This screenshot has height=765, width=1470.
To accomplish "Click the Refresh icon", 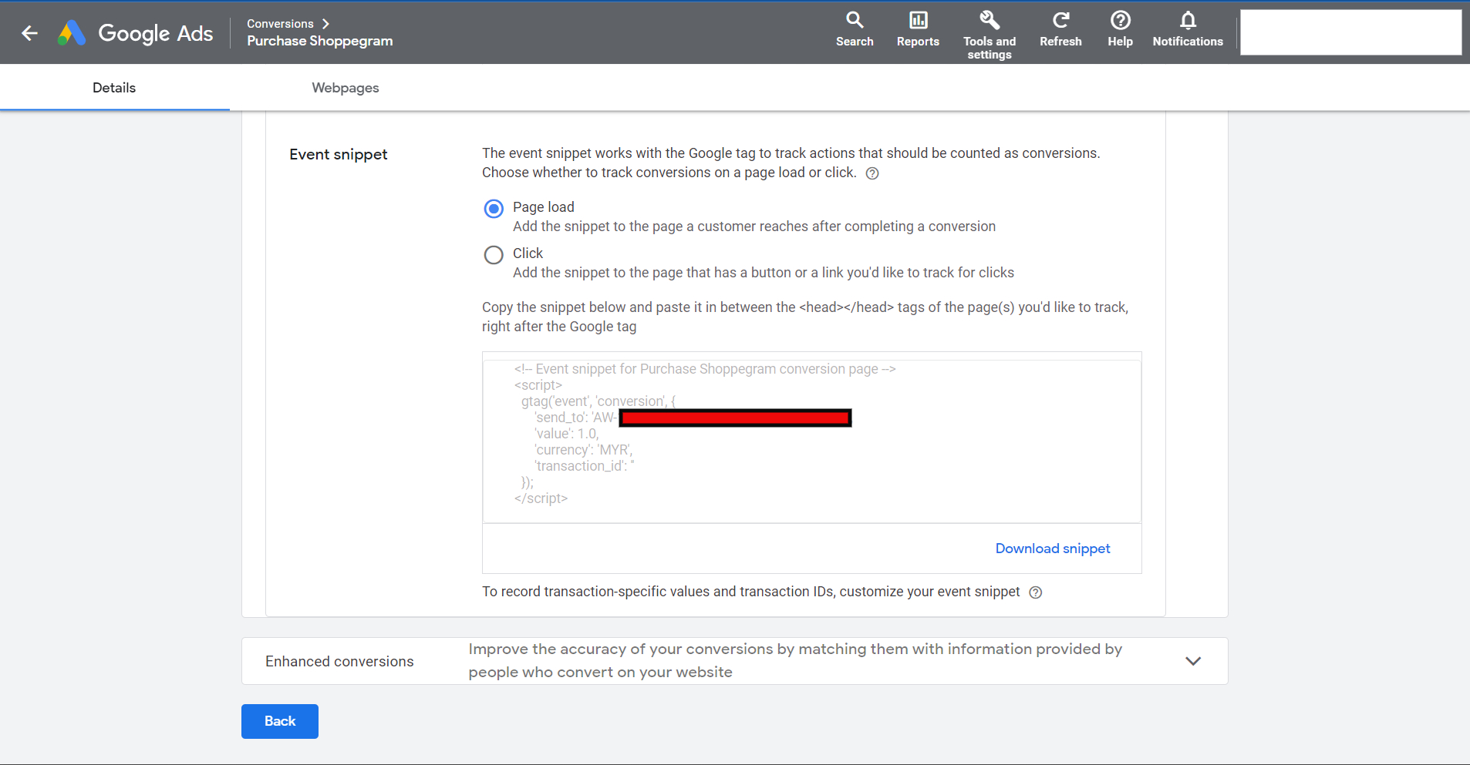I will point(1060,20).
